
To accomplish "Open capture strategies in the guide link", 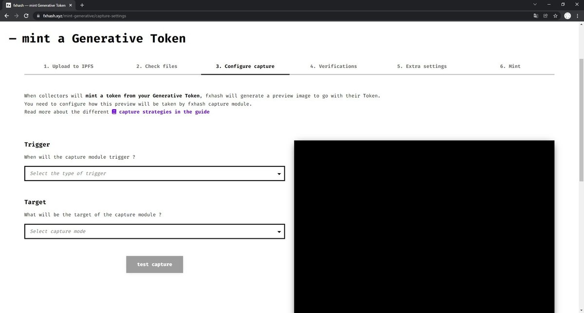I will click(x=164, y=112).
